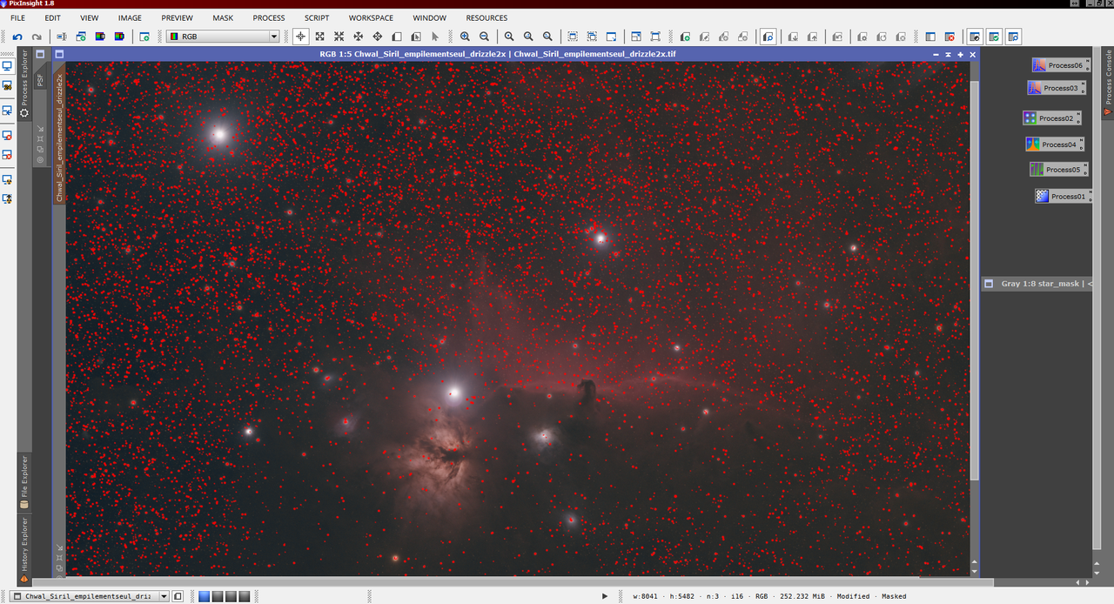This screenshot has height=604, width=1114.
Task: Open the PREVIEW menu
Action: click(x=177, y=17)
